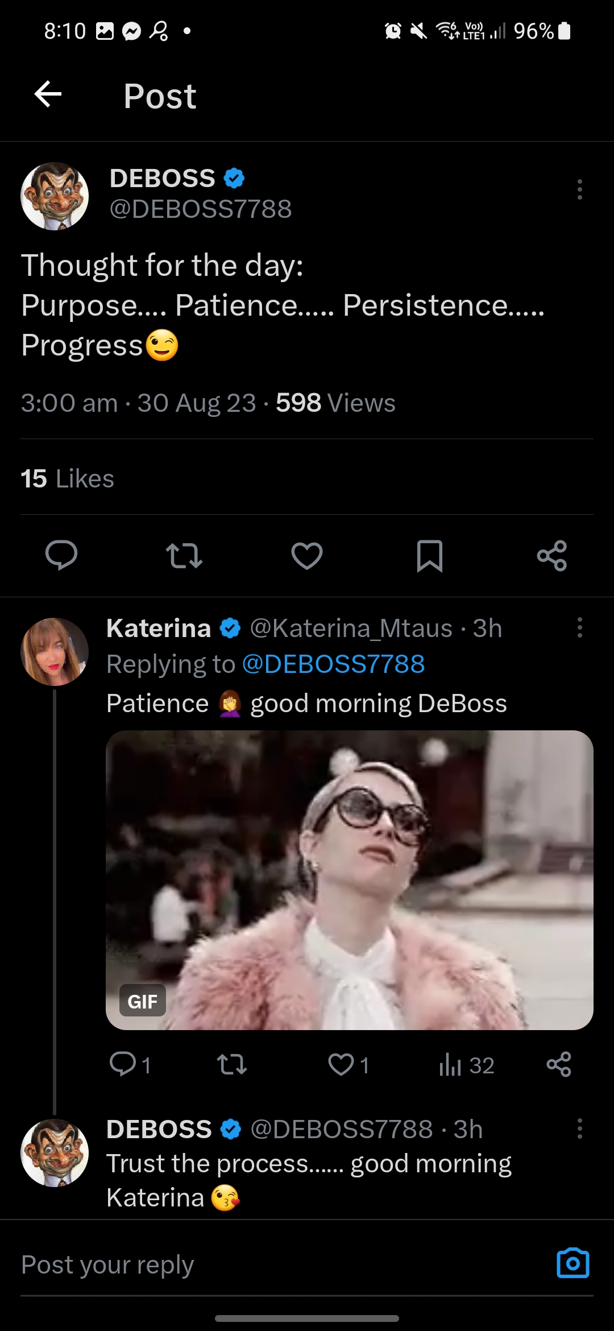The height and width of the screenshot is (1331, 614).
Task: Follow the @DEBOSS7788 mention link
Action: tap(333, 664)
